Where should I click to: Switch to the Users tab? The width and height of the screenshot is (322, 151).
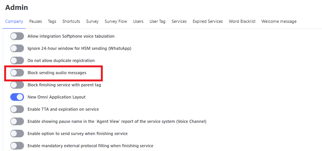pos(138,21)
